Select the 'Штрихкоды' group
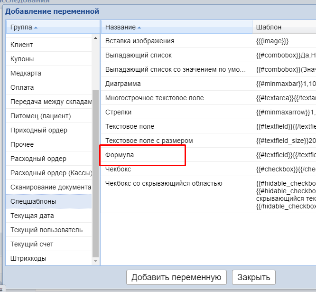Viewport: 316px width, 292px height. pyautogui.click(x=28, y=258)
